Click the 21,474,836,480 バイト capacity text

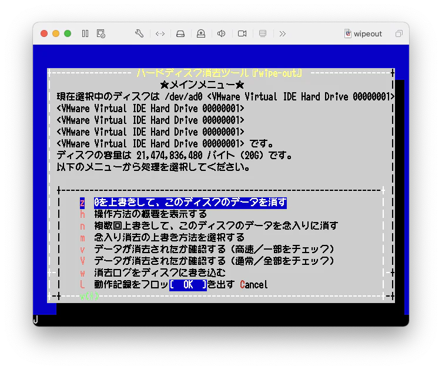coord(186,156)
